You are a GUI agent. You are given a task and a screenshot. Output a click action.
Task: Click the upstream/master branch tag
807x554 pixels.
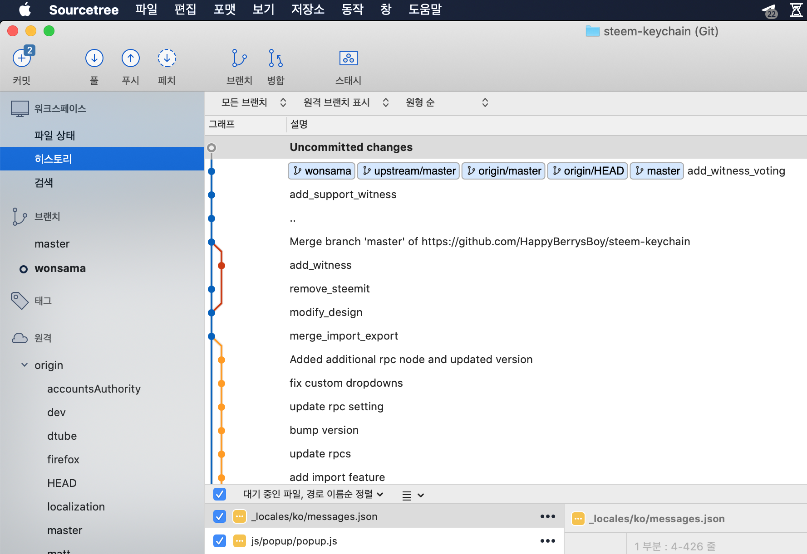(408, 171)
